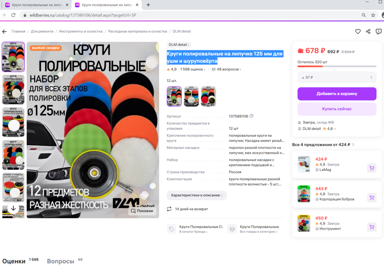Select the Вопросы tab
Viewport: 384px width, 272px height.
coord(61,261)
